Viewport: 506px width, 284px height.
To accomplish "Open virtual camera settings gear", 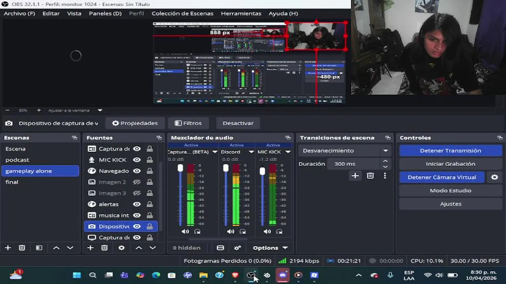I will click(495, 177).
